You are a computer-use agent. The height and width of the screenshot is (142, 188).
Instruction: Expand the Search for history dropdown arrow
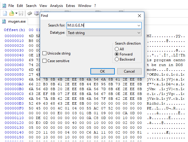coord(139,25)
